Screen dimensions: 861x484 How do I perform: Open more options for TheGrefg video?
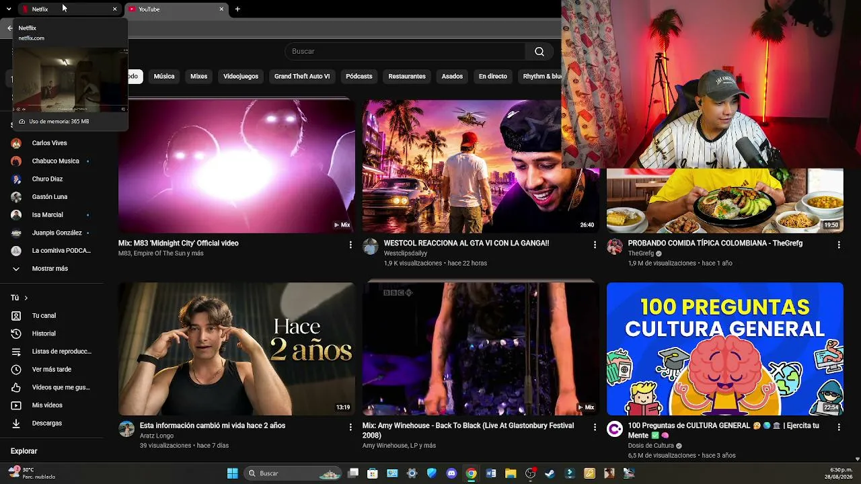[839, 245]
